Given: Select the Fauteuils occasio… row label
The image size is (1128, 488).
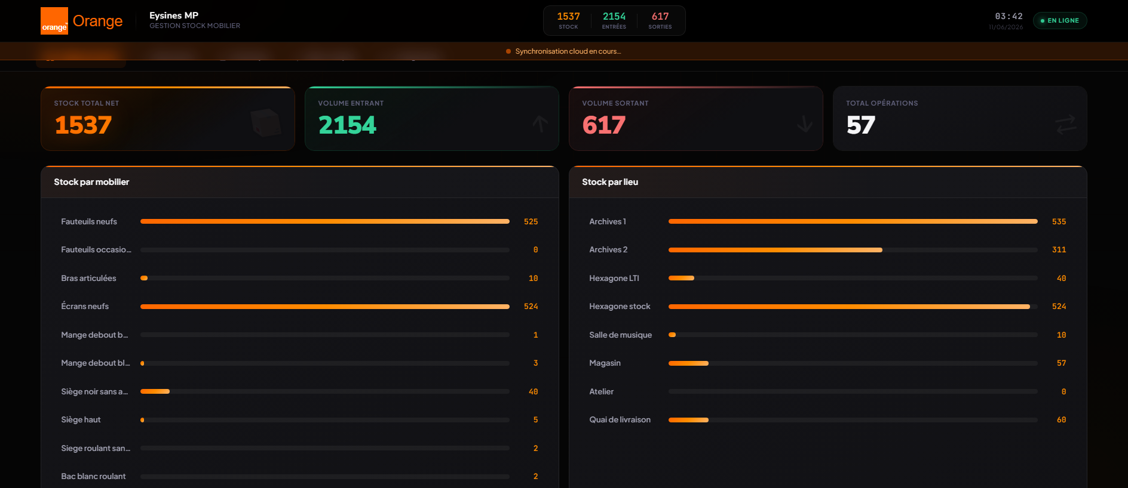Looking at the screenshot, I should [x=96, y=249].
